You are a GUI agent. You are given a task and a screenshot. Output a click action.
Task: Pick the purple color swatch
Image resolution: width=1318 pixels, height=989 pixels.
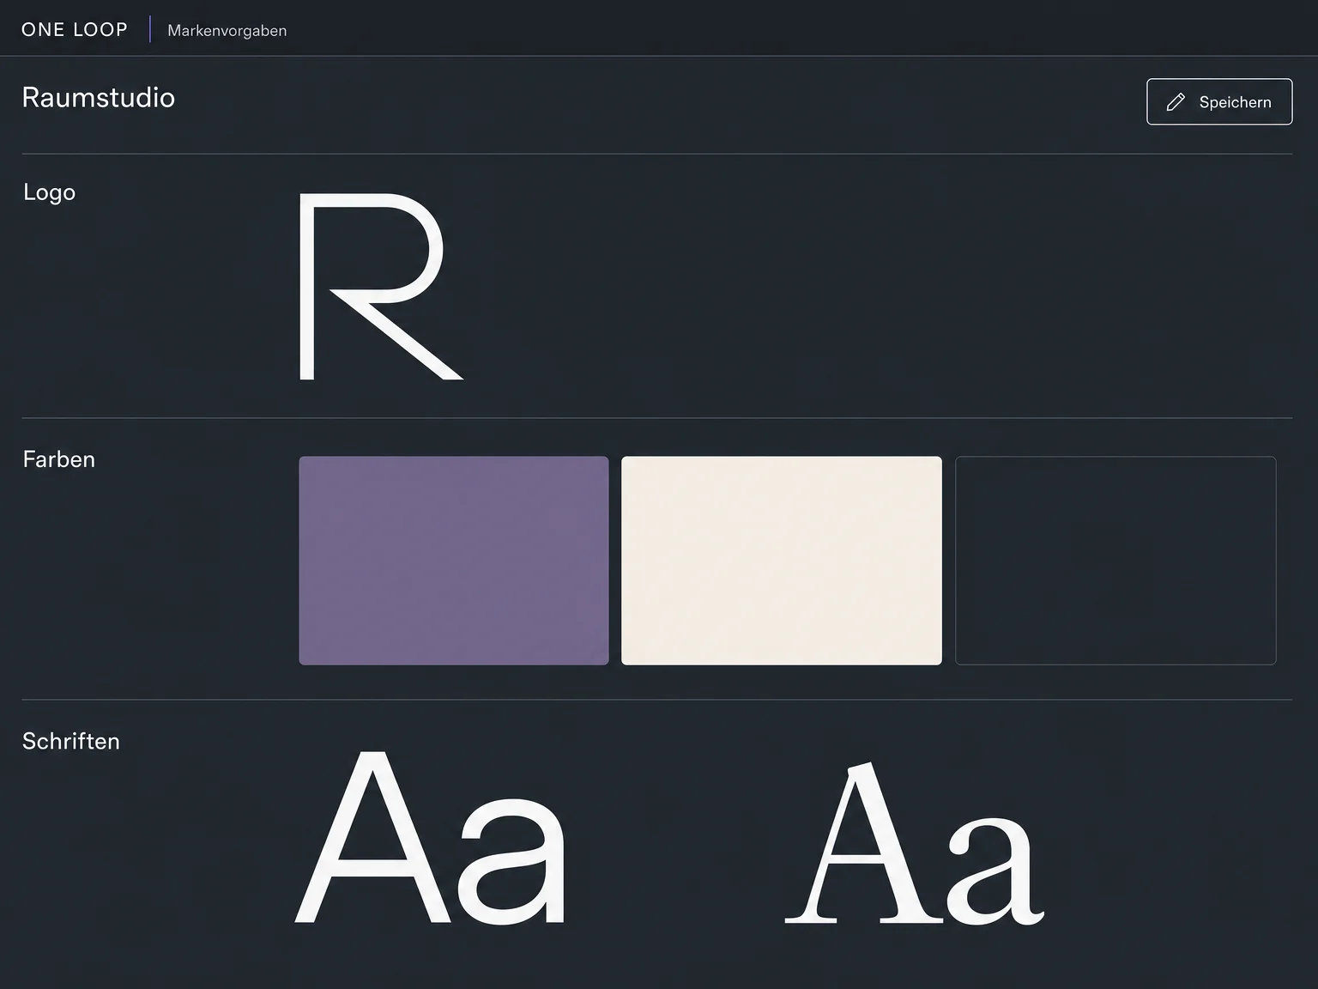[x=454, y=561]
